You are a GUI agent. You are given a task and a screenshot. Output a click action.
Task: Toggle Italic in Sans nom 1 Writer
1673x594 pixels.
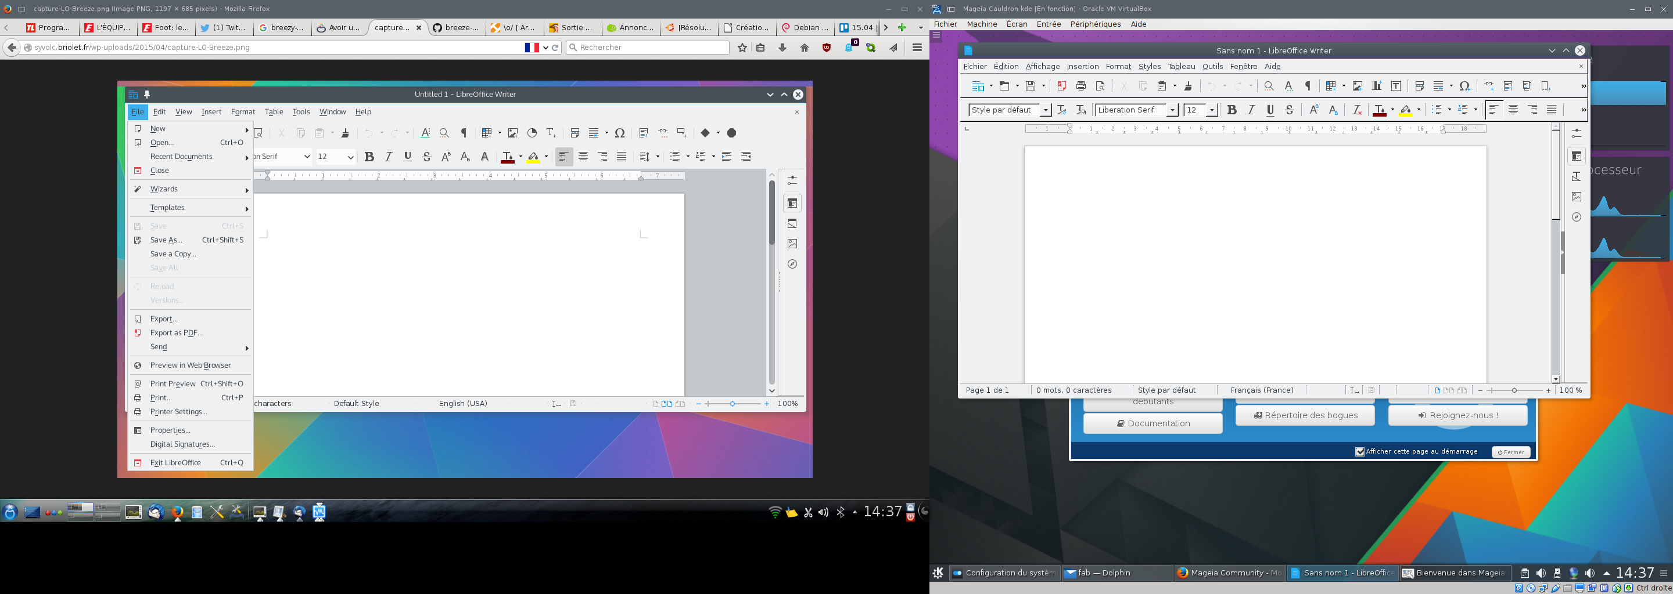pos(1251,110)
